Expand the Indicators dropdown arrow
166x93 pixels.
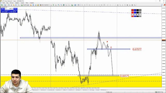pyautogui.click(x=73, y=5)
